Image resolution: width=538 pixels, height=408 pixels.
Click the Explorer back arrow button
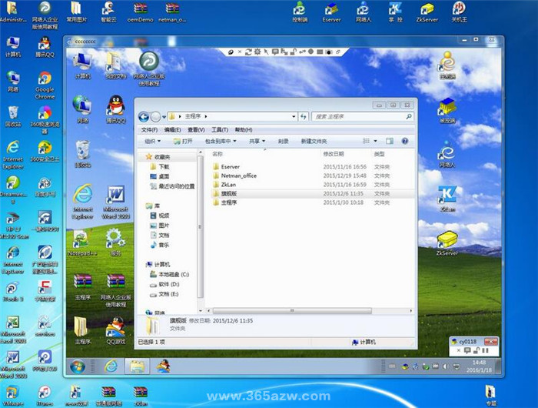(144, 117)
